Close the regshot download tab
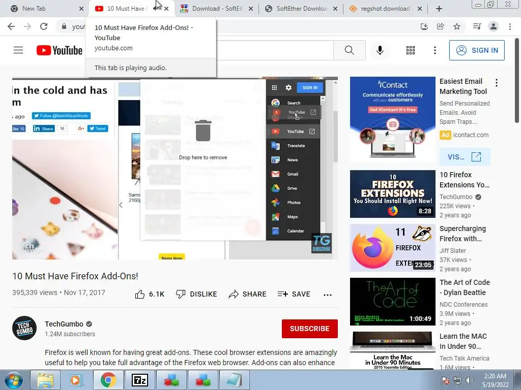Image resolution: width=521 pixels, height=390 pixels. tap(420, 9)
